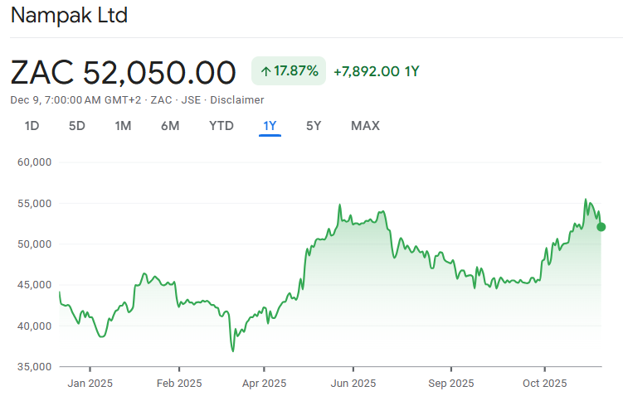
Task: Click the Jun 2025 axis label
Action: pos(353,383)
